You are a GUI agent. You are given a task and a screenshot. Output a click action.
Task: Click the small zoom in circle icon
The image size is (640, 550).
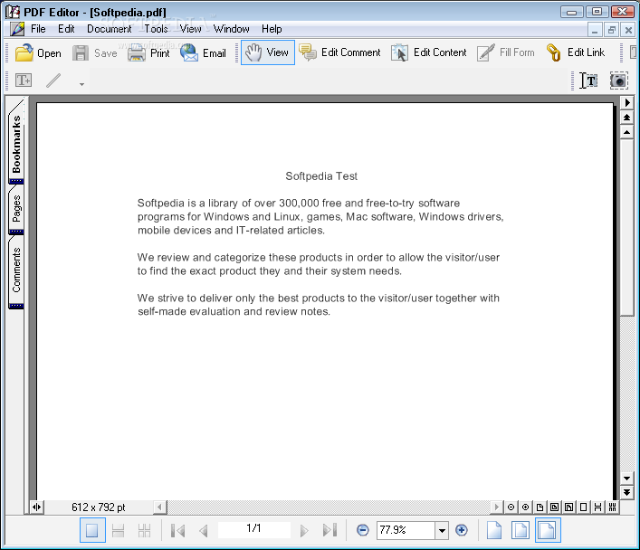tap(525, 507)
